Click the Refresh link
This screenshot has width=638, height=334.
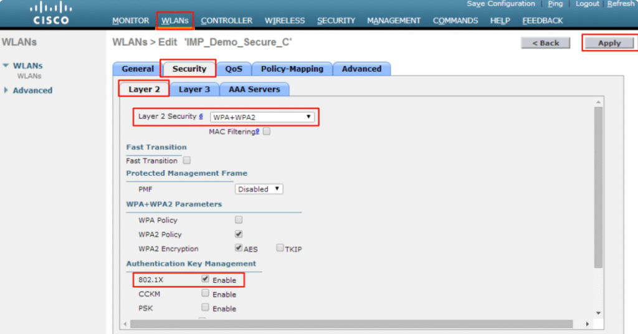click(621, 4)
